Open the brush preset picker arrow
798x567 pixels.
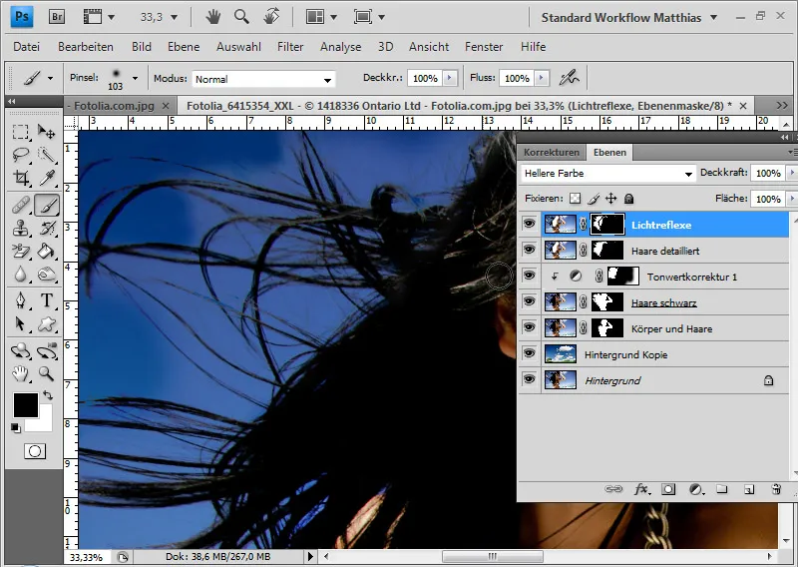(x=135, y=79)
